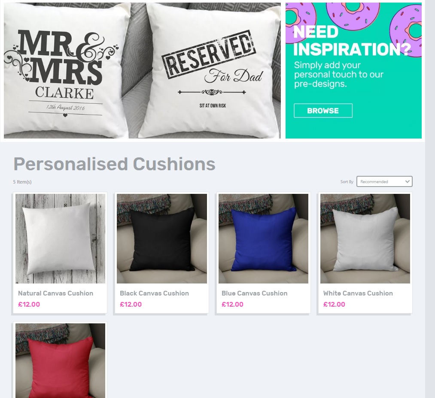Select the £12.00 price under Blue Canvas Cushion
Image resolution: width=435 pixels, height=398 pixels.
232,305
